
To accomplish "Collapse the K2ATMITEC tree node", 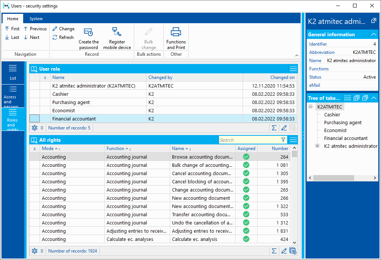I will coord(311,107).
